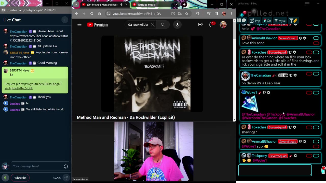Switch to Method Man and Redman tab
326x183 pixels.
(102, 5)
